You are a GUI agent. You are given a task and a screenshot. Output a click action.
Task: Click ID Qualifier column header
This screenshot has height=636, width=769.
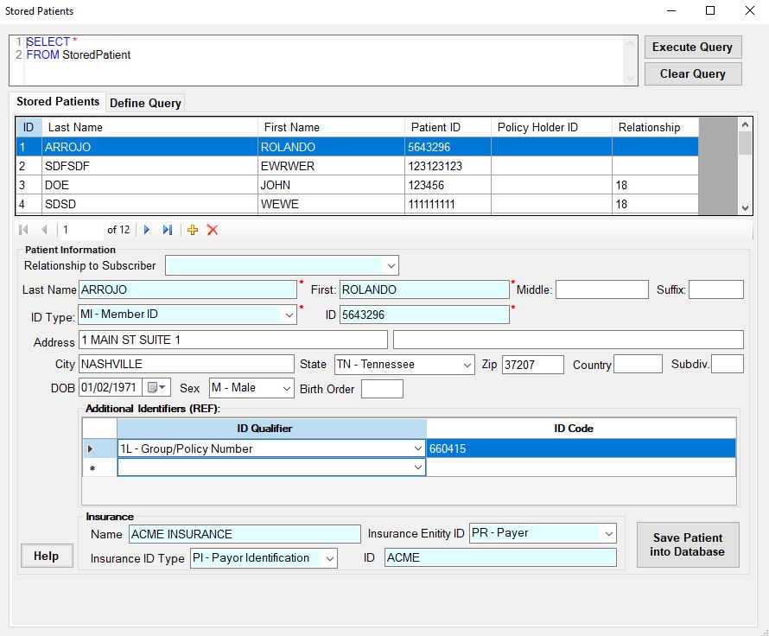pos(271,429)
